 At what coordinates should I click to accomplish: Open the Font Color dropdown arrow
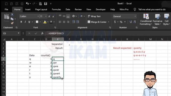(54, 22)
